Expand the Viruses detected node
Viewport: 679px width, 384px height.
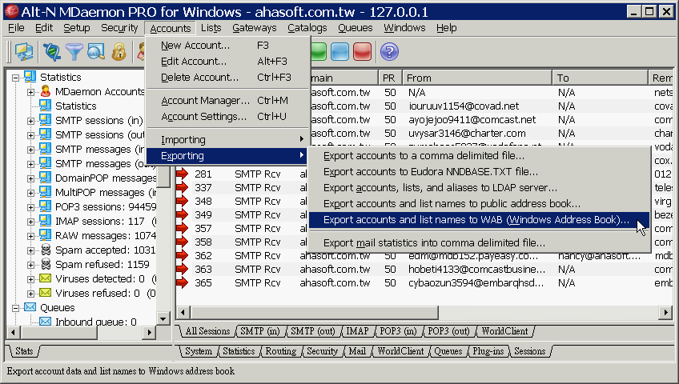pyautogui.click(x=30, y=279)
